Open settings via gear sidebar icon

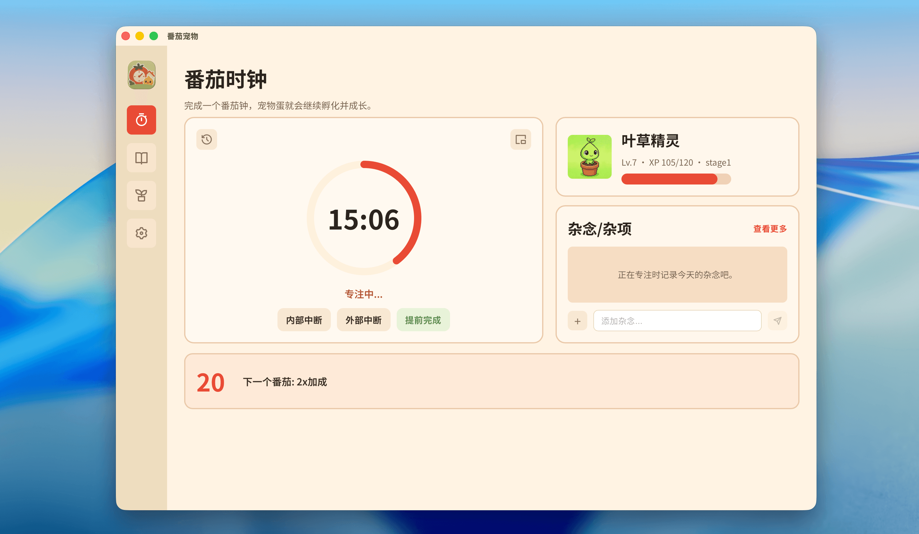tap(141, 233)
